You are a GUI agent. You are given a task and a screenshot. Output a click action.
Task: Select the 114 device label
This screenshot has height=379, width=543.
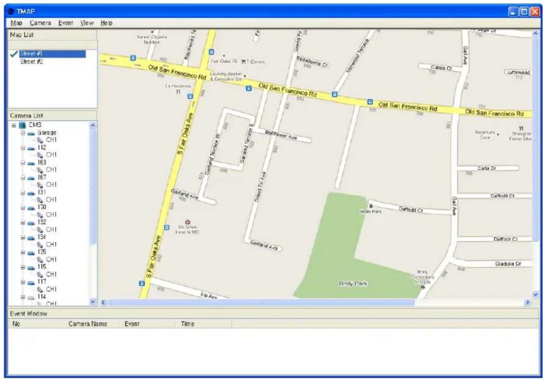pyautogui.click(x=42, y=296)
